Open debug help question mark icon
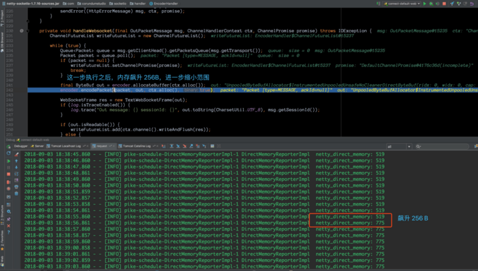The width and height of the screenshot is (478, 271). [8, 233]
